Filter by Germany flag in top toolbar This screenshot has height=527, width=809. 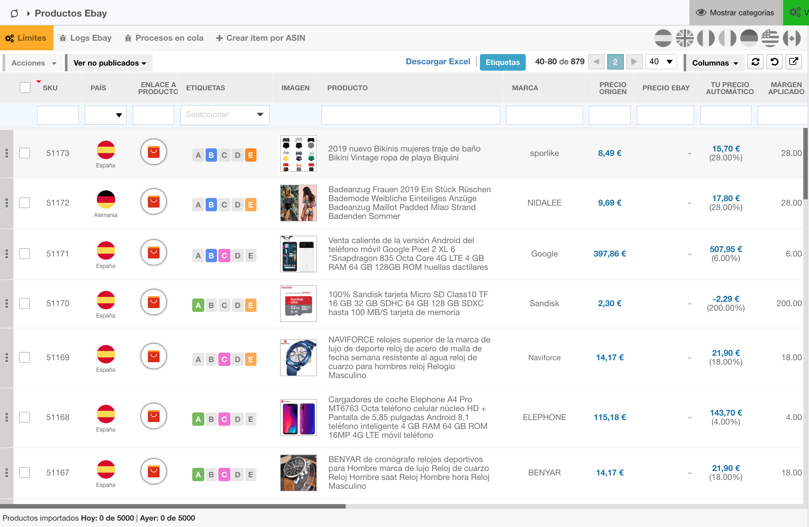(x=749, y=38)
